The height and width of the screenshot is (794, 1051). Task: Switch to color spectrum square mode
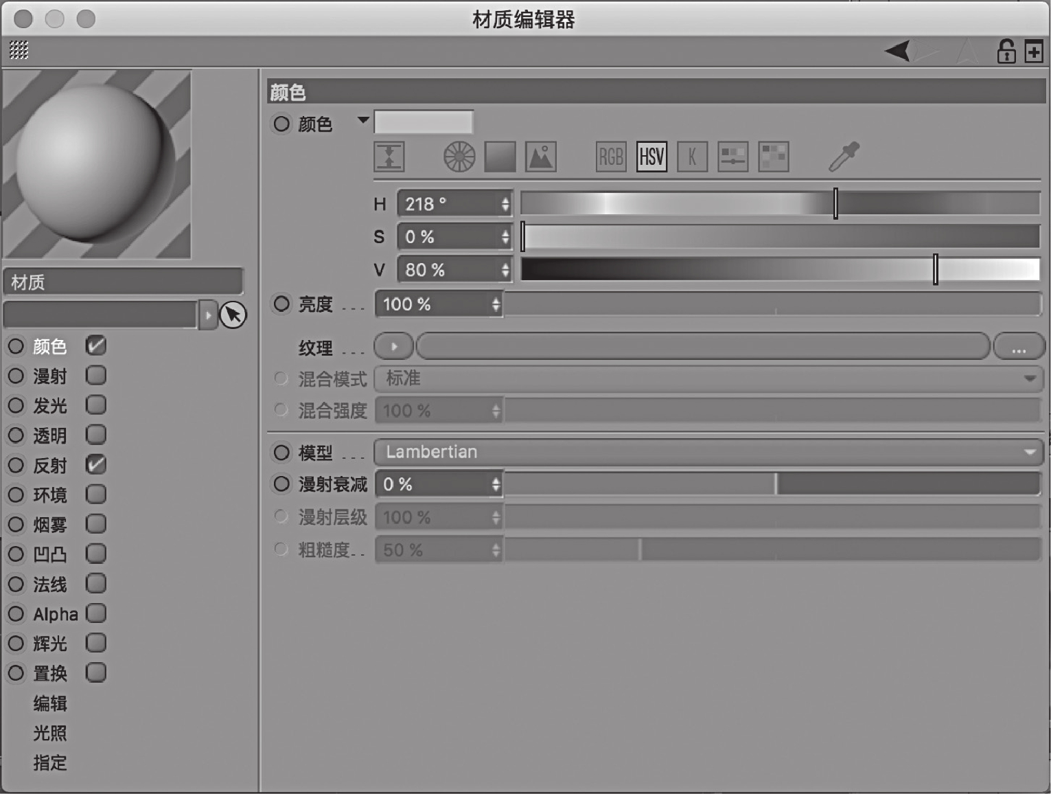coord(500,157)
